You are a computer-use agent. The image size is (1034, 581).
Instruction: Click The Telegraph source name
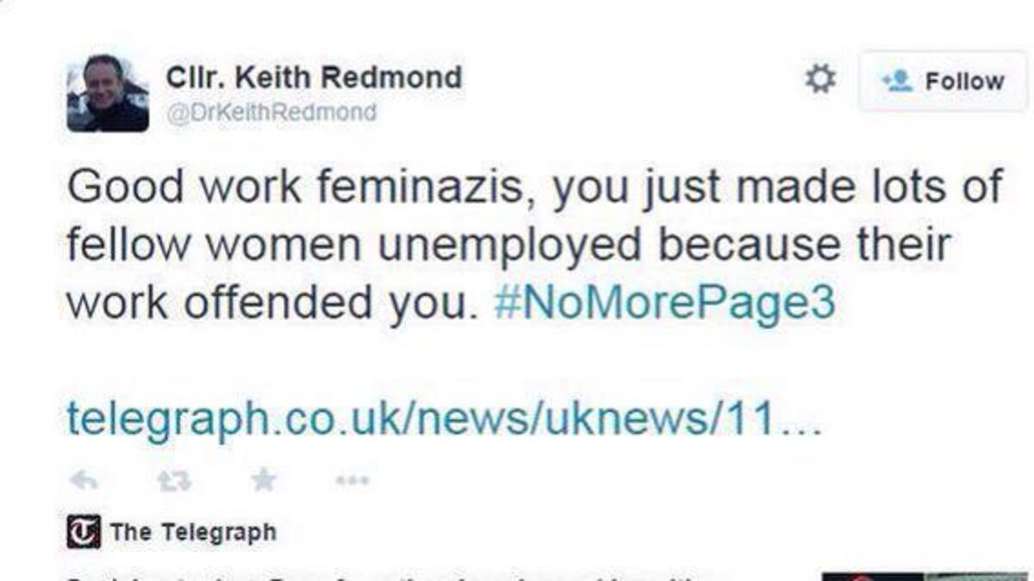pyautogui.click(x=193, y=533)
